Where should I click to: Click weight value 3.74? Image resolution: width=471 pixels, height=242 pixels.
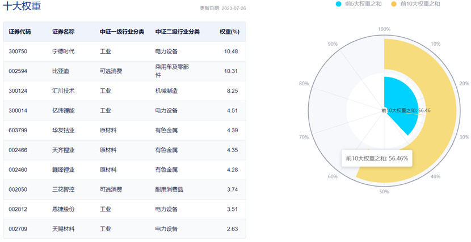click(233, 189)
